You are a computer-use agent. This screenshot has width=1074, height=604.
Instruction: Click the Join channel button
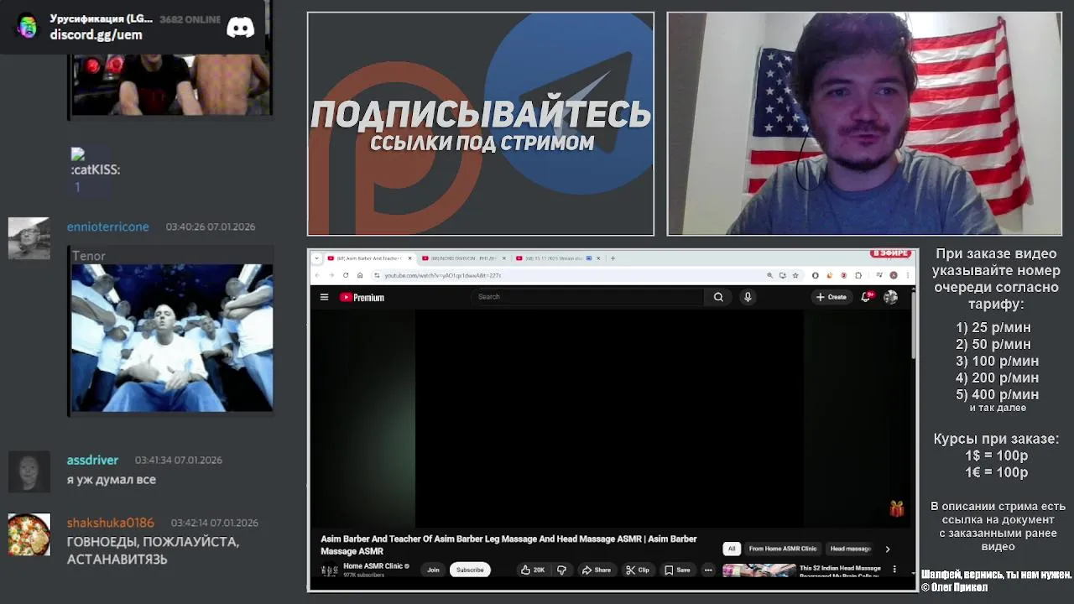433,570
